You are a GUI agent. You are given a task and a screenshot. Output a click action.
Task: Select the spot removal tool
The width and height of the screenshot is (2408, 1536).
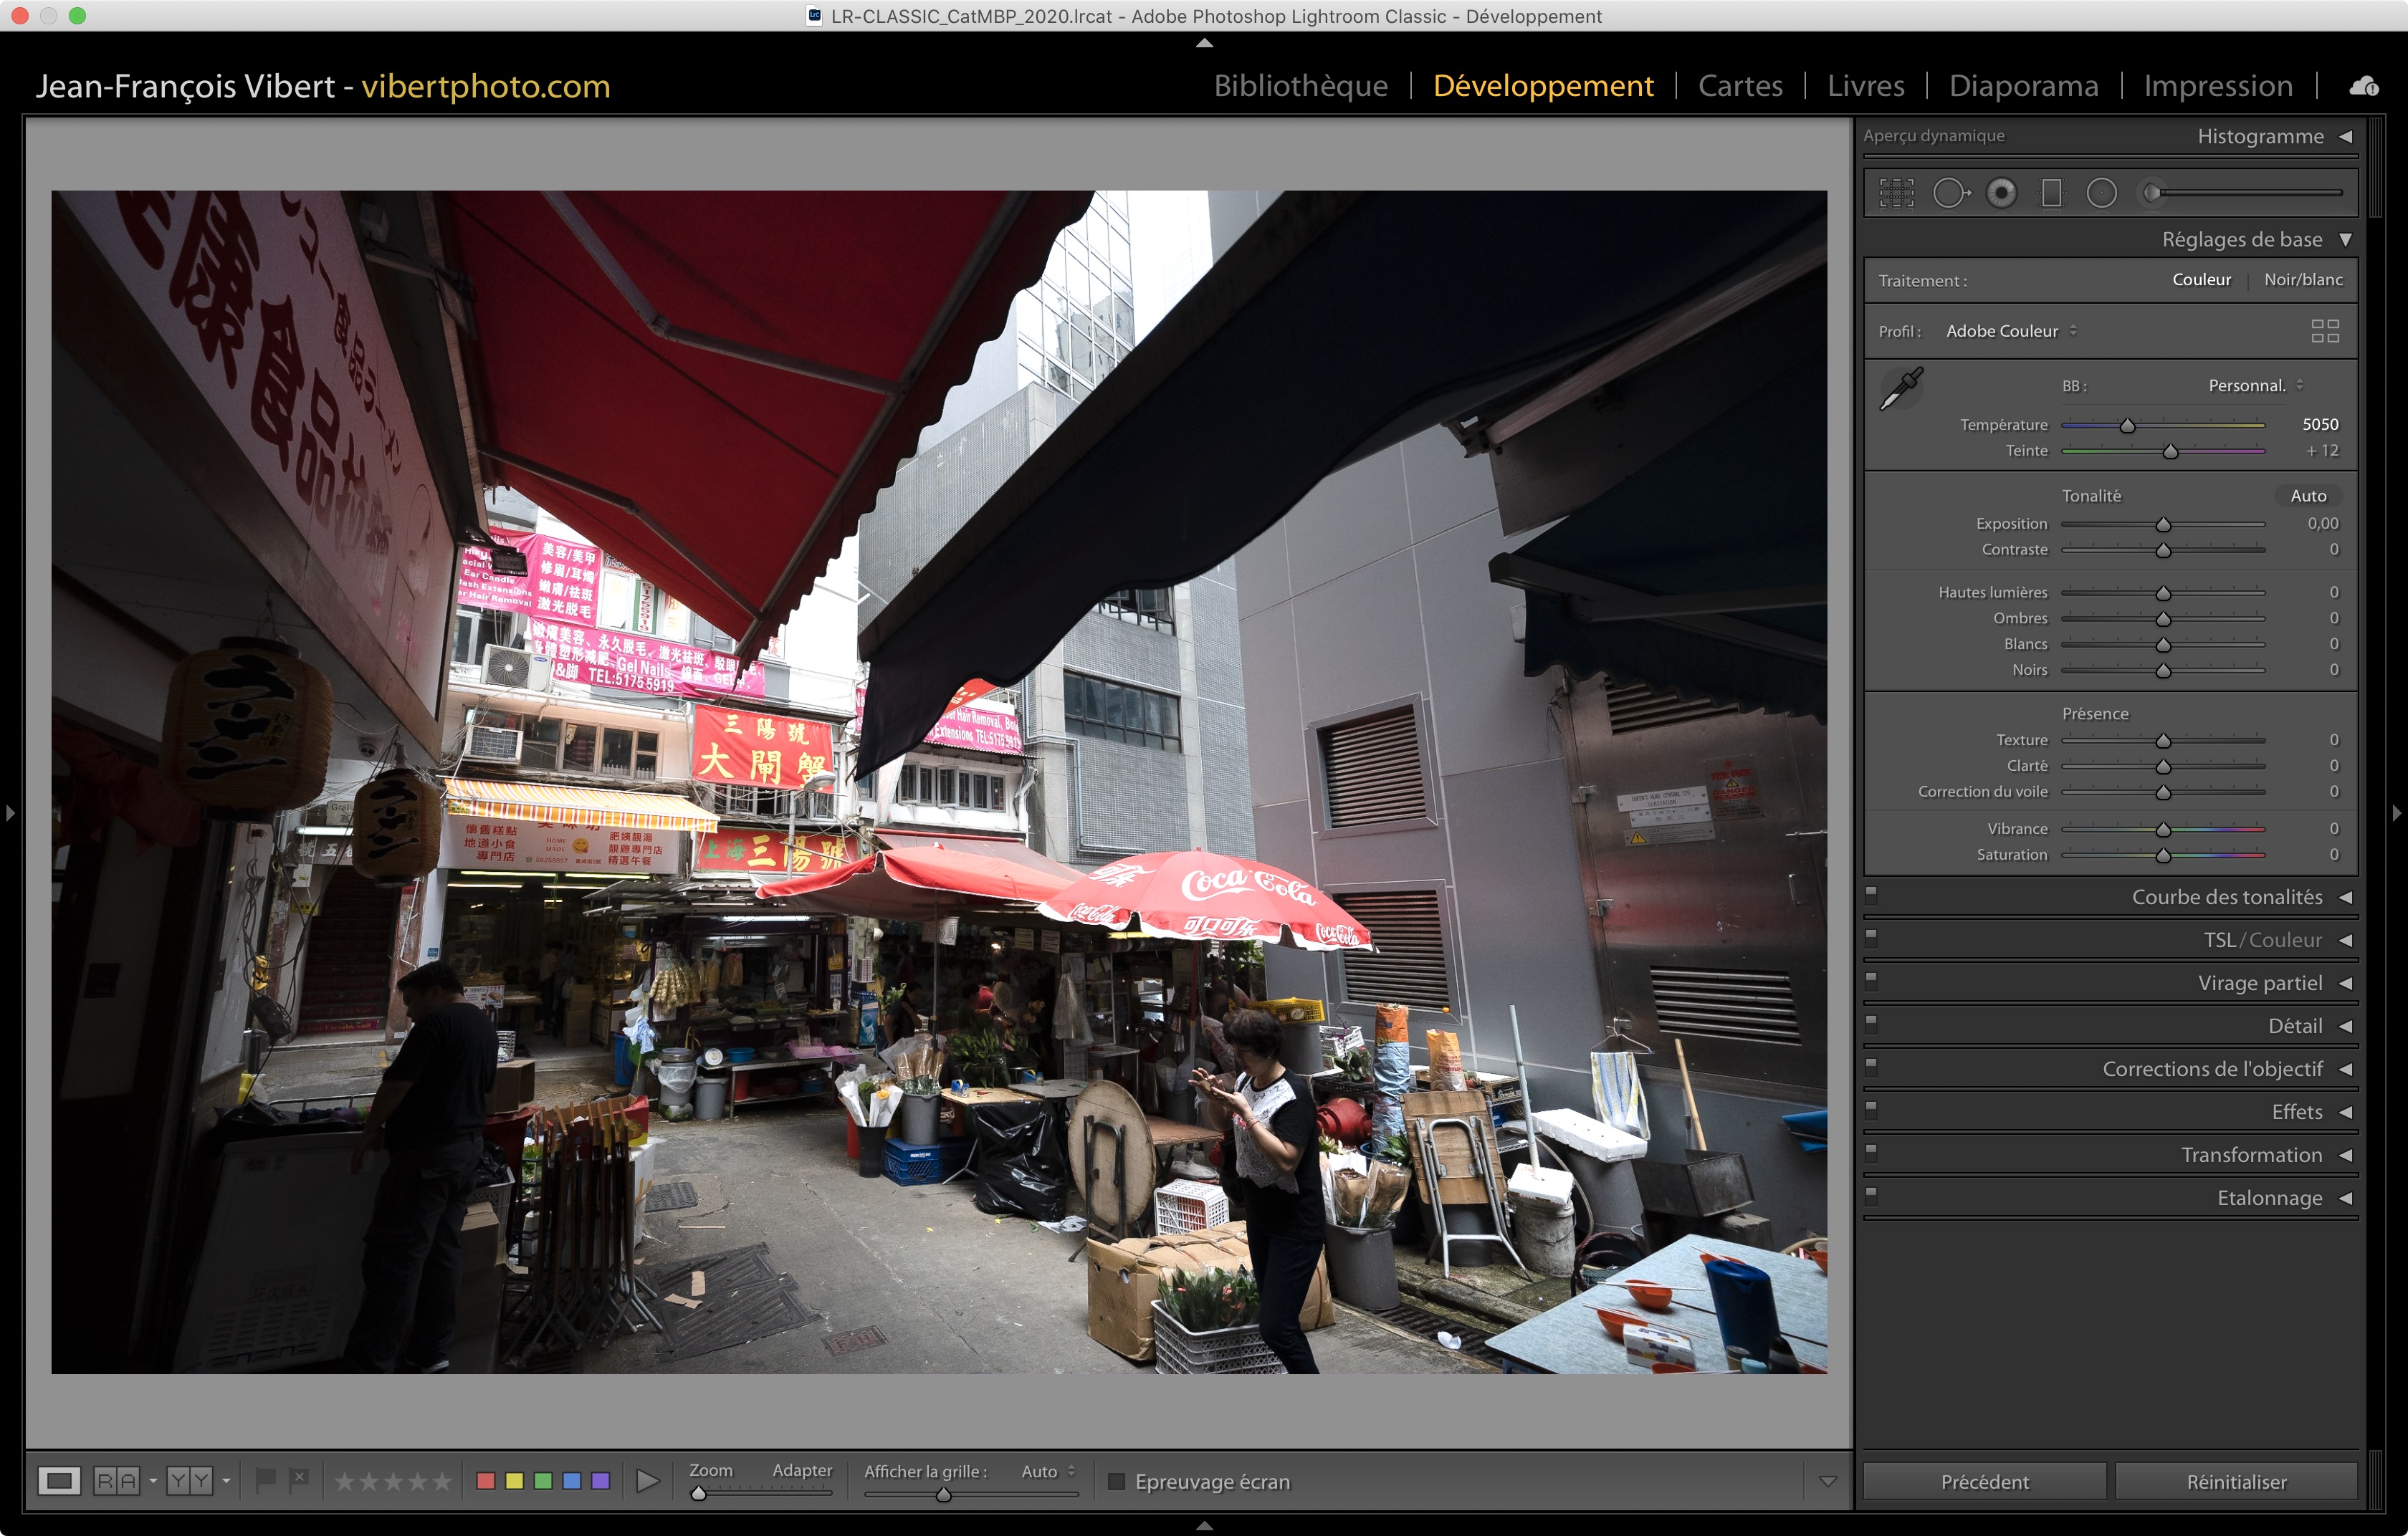(1950, 193)
